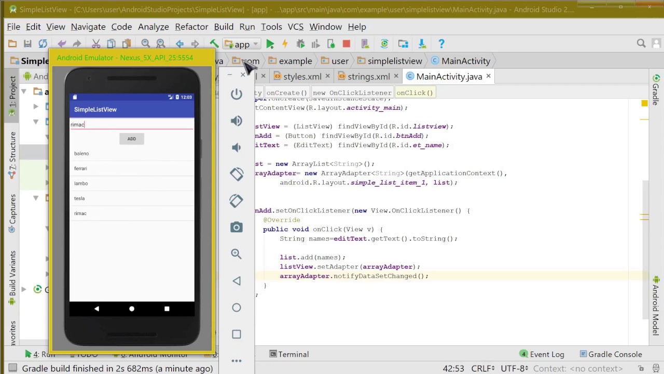664x374 pixels.
Task: Toggle the Gradle side panel
Action: click(x=656, y=90)
